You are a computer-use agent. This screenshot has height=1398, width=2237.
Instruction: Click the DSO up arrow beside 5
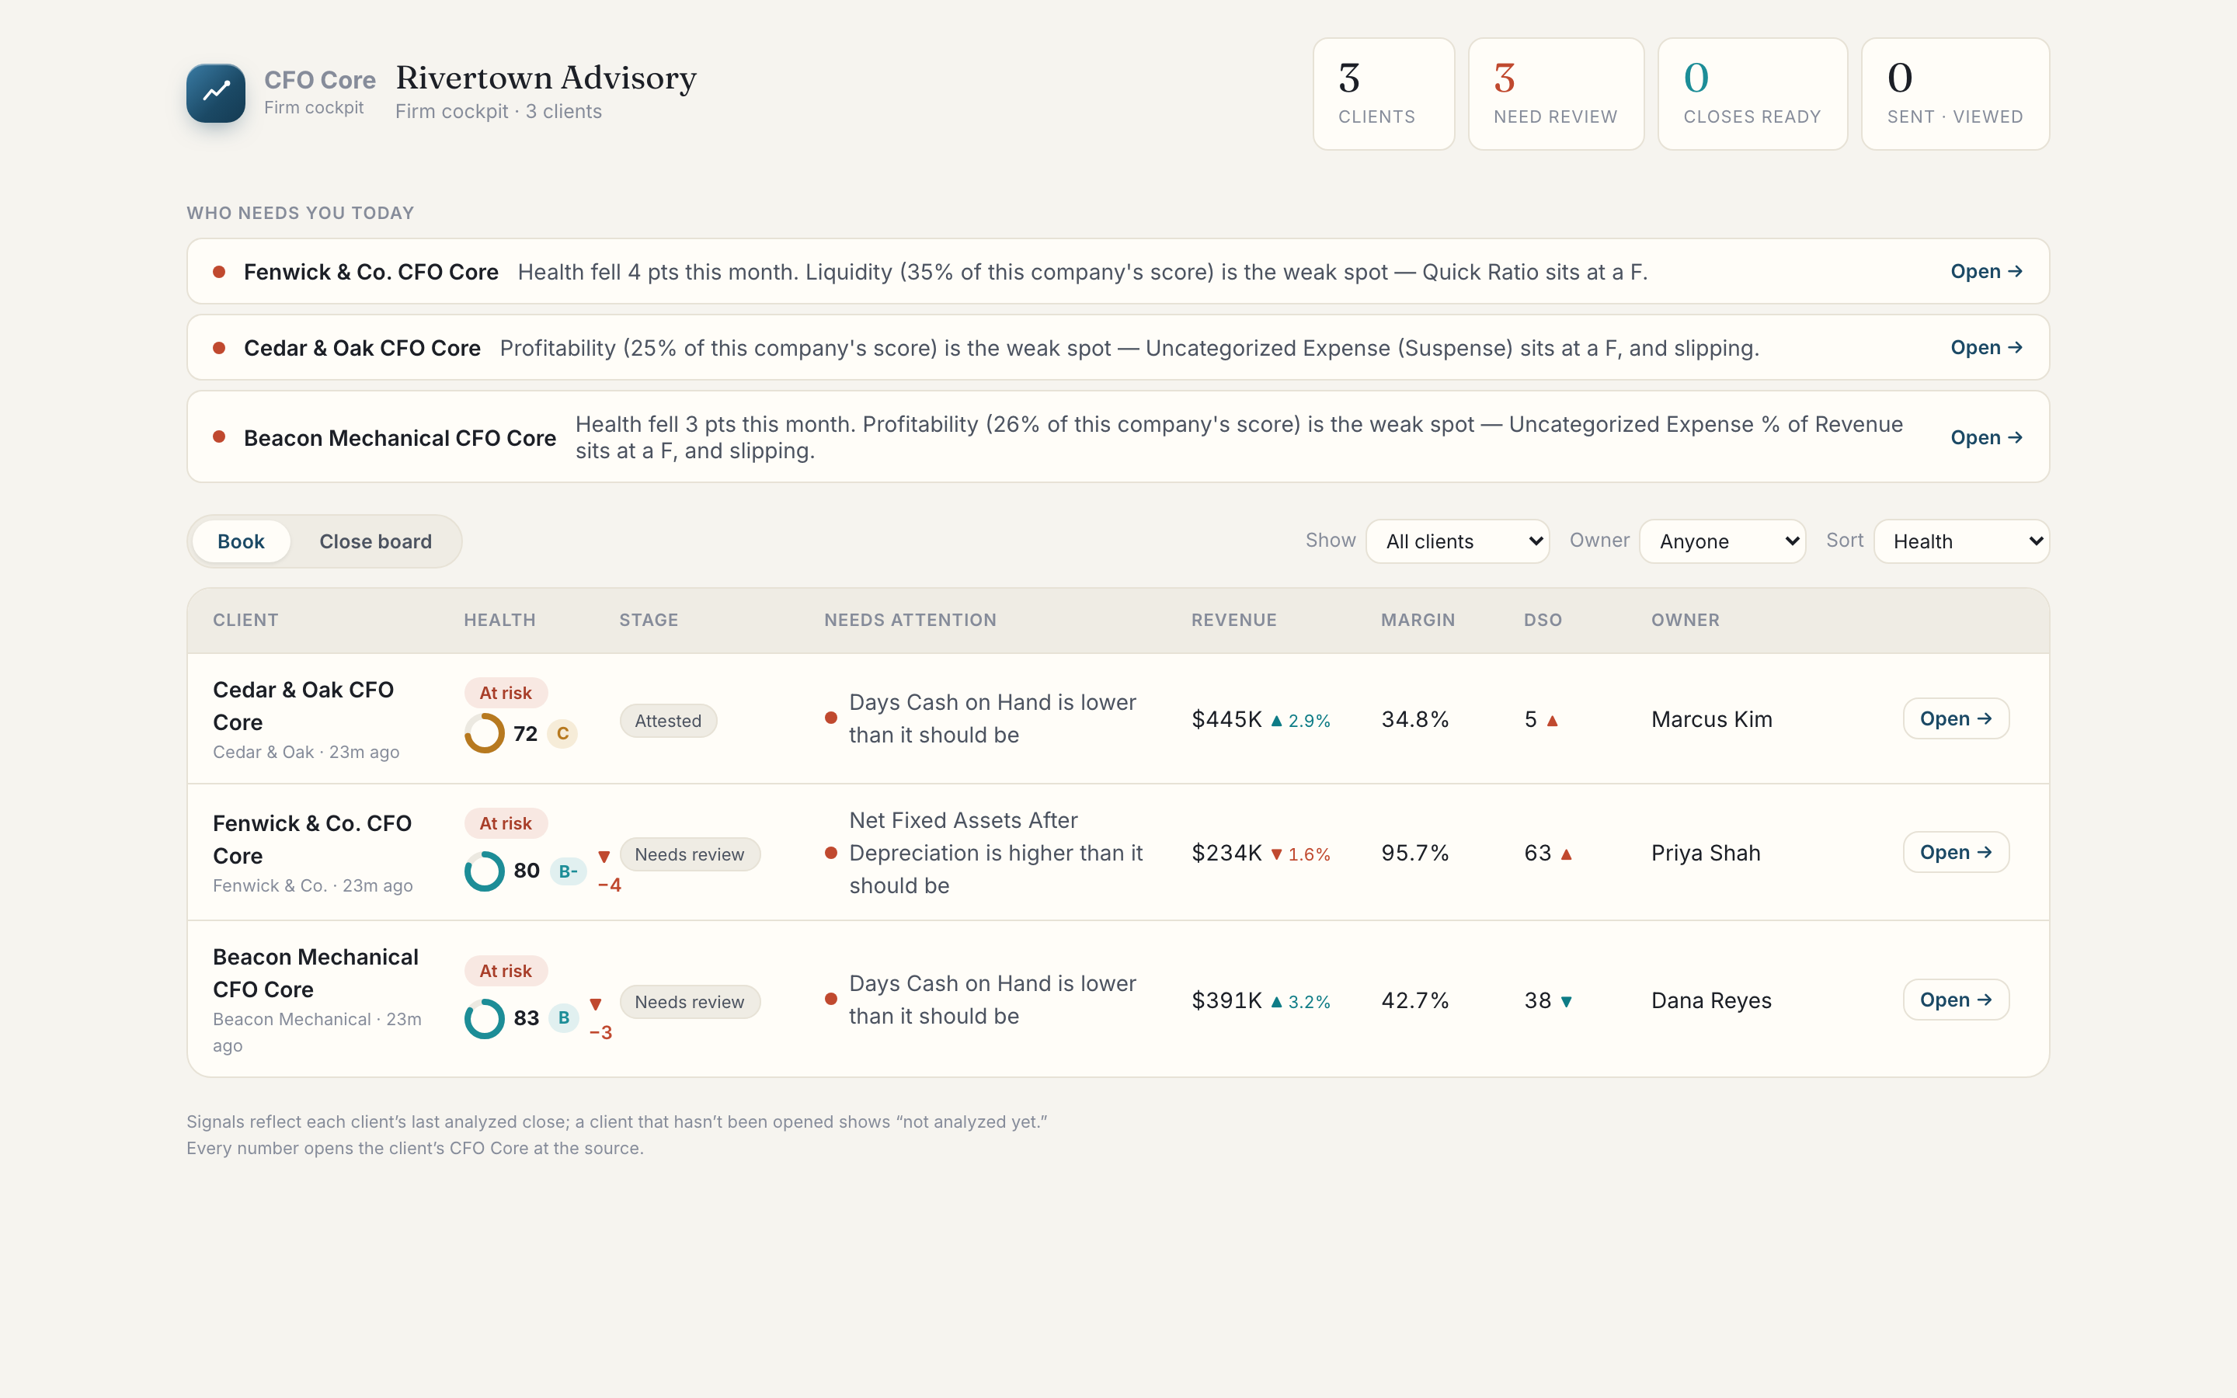coord(1552,722)
